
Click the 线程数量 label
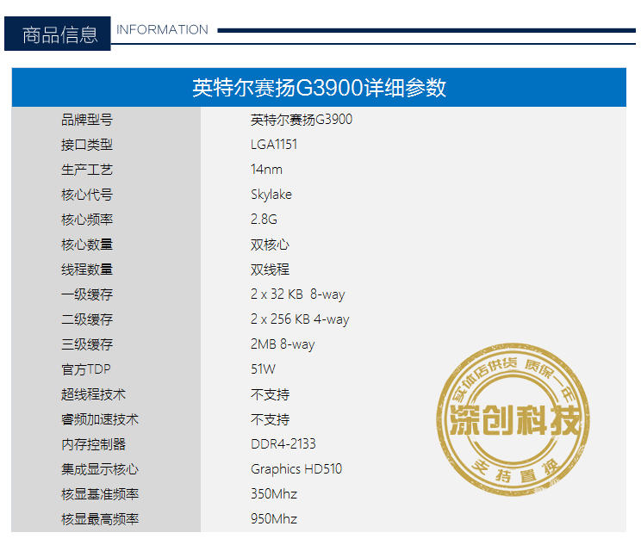point(87,269)
